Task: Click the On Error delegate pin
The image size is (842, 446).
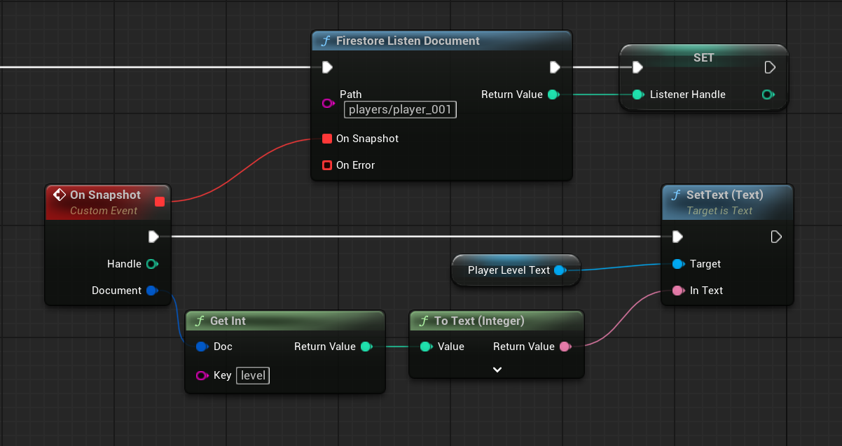Action: (326, 165)
